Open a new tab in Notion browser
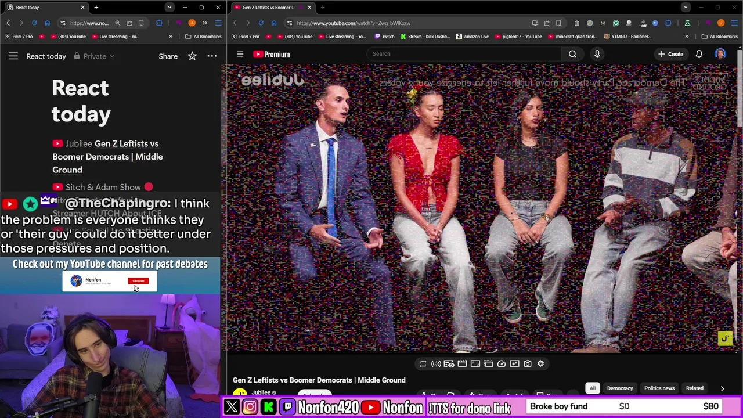The height and width of the screenshot is (418, 743). [x=96, y=8]
